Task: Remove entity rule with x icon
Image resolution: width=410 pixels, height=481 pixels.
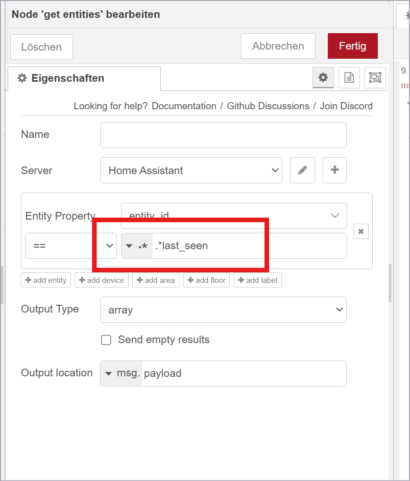Action: point(361,231)
